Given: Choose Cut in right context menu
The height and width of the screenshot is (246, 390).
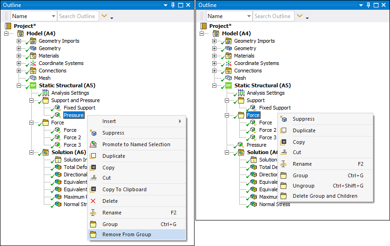Looking at the screenshot, I should 326,152.
